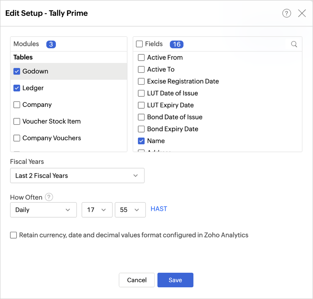Select all fields using Fields checkbox
Viewport: 313px width, 299px height.
pos(139,44)
